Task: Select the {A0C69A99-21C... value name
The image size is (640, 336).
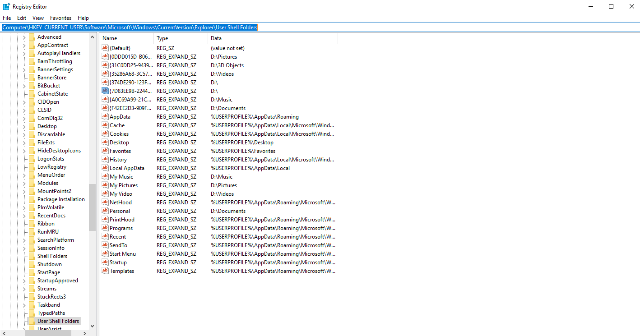Action: (x=131, y=99)
